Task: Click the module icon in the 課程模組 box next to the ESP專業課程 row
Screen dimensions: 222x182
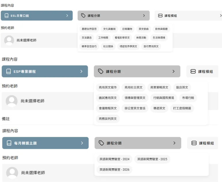Action: pos(193,71)
